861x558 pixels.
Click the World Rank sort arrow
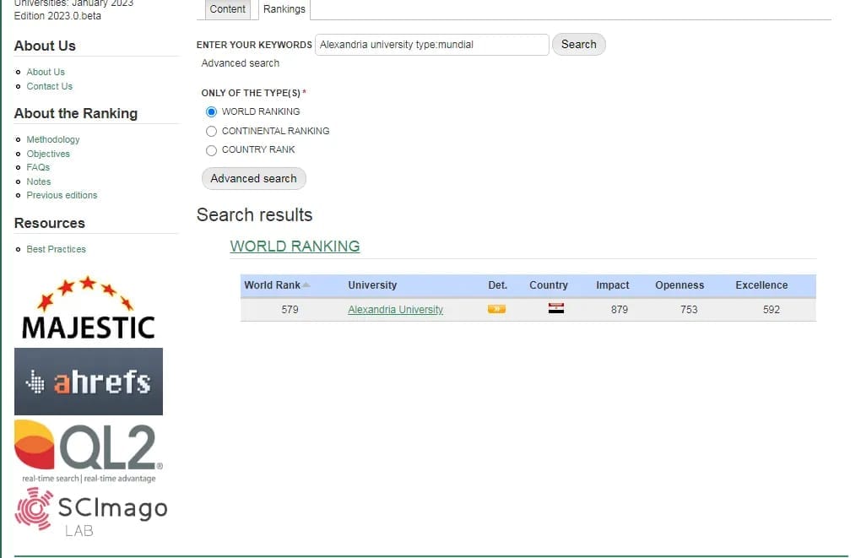coord(306,285)
